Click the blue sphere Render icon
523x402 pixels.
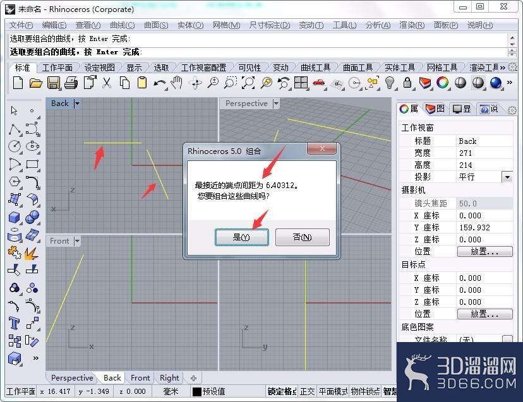click(x=496, y=83)
